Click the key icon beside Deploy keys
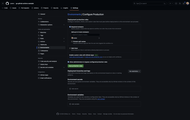 point(39,64)
